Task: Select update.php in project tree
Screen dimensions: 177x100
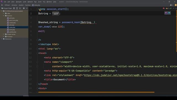Action: click(x=12, y=32)
